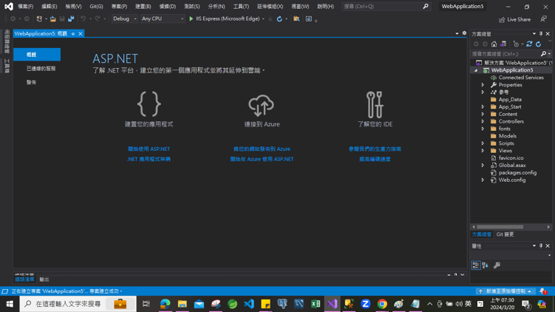
Task: Click the Home icon in Solution Explorer
Action: pyautogui.click(x=494, y=44)
